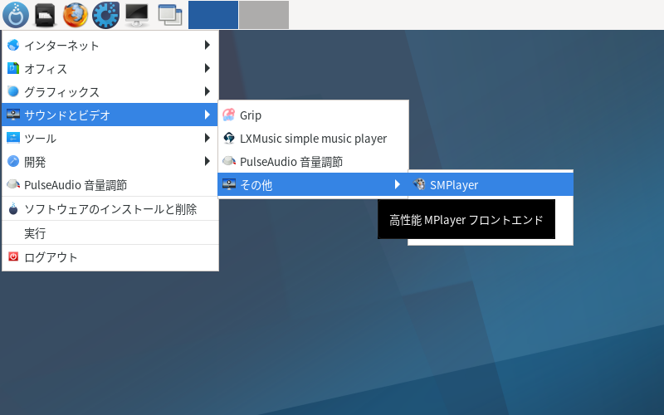Open PulseAudio 音量調節 in the submenu
Screen dimensions: 664x415
tap(313, 161)
